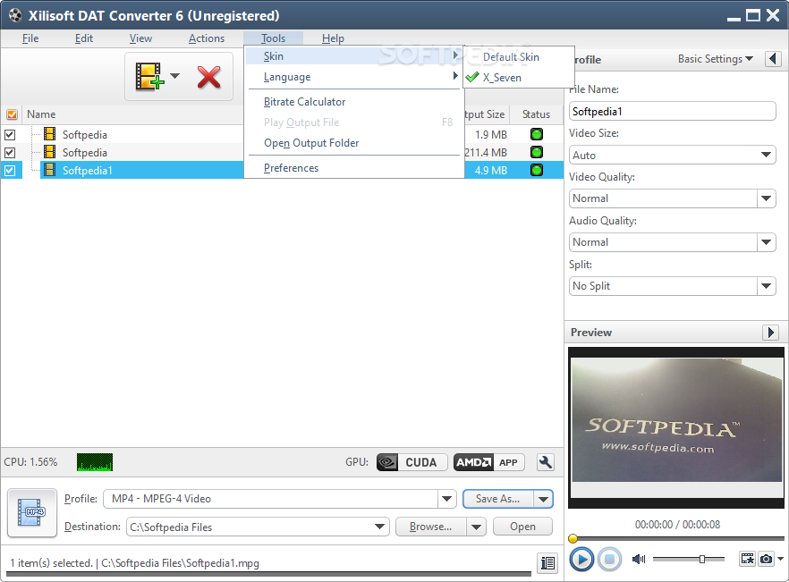Select the Softpedia1 row in the file list
This screenshot has height=582, width=789.
[282, 170]
